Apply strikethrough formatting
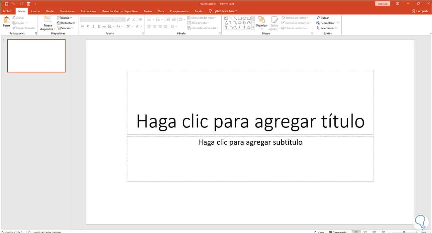Screen dimensions: 432x233 tap(104, 26)
